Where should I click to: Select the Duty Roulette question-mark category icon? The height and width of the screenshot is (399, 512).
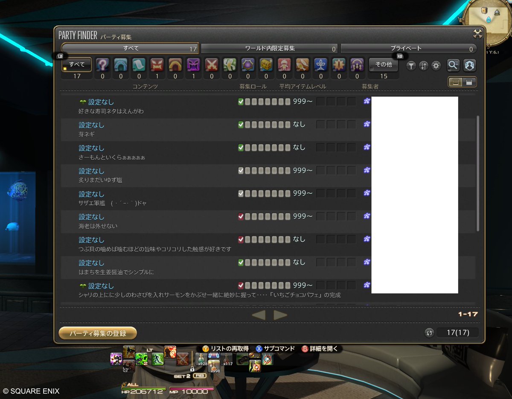103,65
